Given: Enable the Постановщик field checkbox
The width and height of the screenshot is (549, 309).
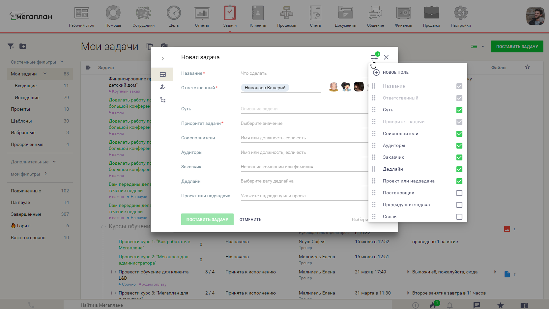Looking at the screenshot, I should coord(459,193).
